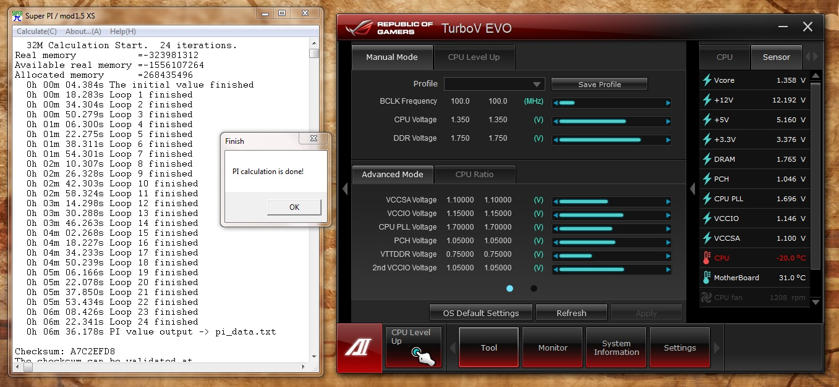
Task: Adjust the CPU Voltage slider
Action: [611, 121]
